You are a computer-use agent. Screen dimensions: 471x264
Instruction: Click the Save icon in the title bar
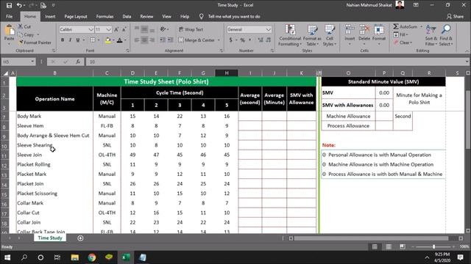point(9,5)
